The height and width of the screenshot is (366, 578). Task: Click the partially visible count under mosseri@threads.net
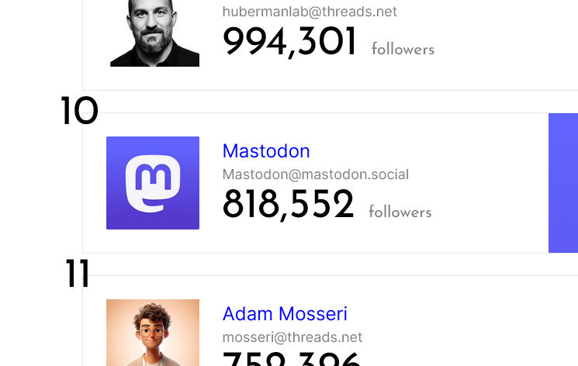tap(292, 360)
